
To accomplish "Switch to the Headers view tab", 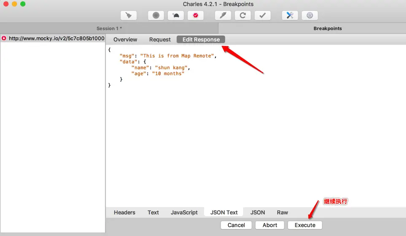I will 124,212.
